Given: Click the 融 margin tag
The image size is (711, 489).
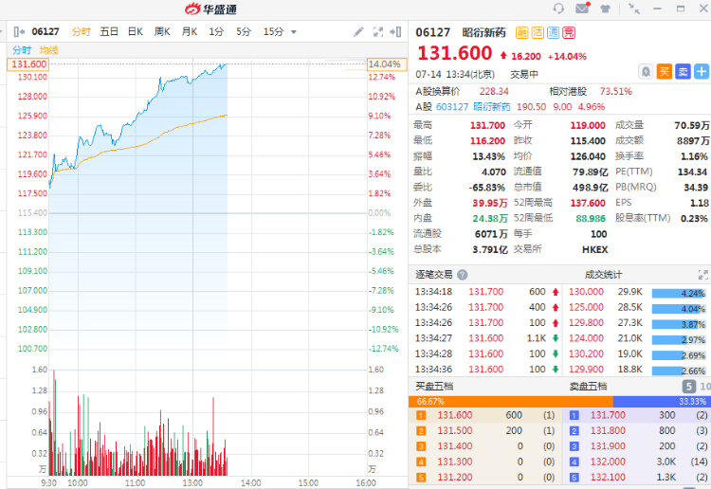Looking at the screenshot, I should (521, 32).
